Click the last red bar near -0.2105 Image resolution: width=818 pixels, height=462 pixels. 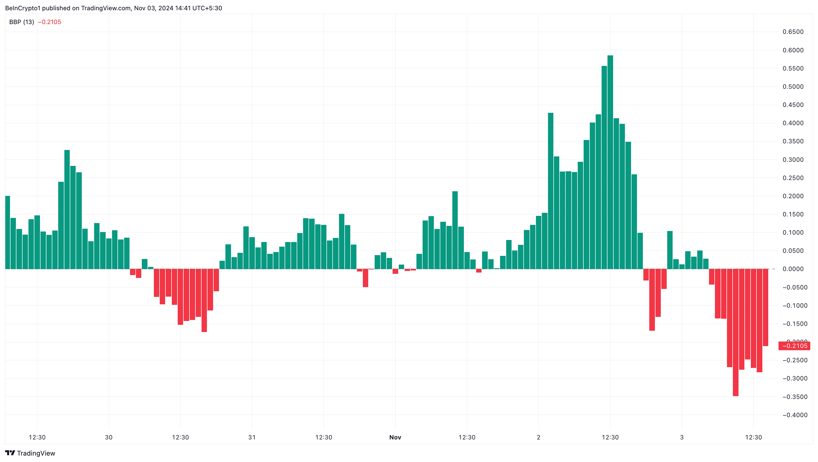(x=765, y=307)
